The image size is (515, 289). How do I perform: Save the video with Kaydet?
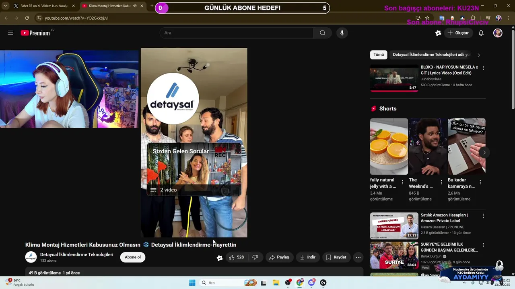tap(336, 257)
